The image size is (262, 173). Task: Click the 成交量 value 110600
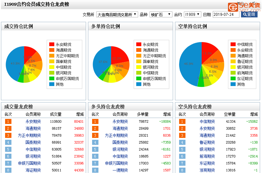(56, 121)
